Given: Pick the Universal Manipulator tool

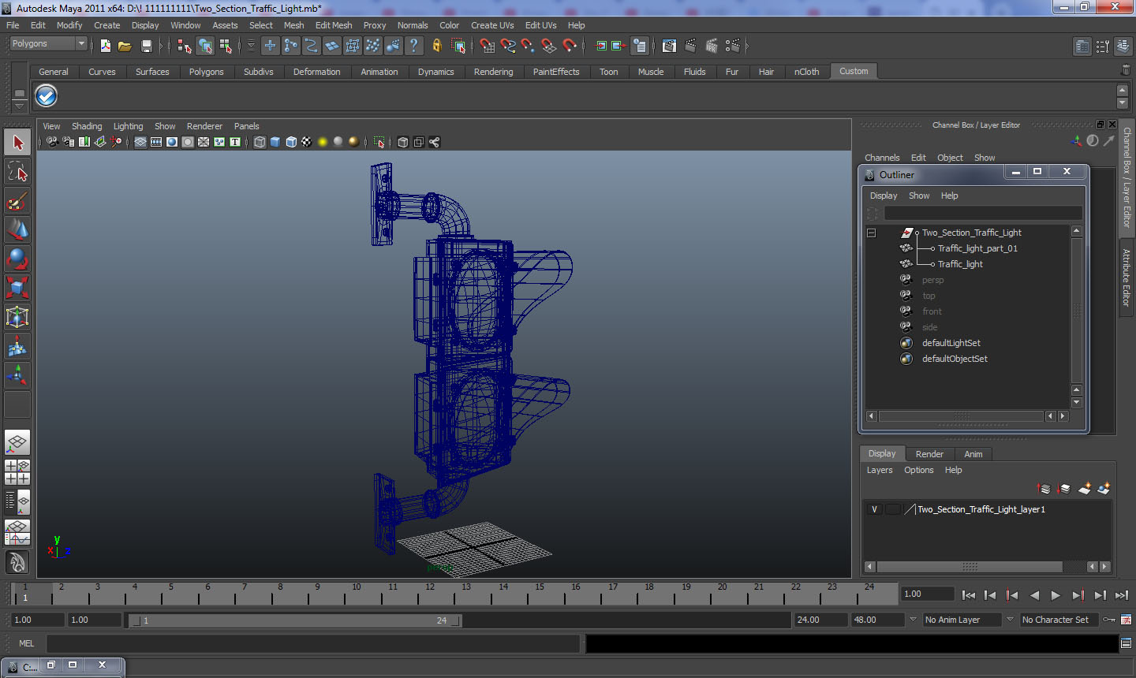Looking at the screenshot, I should tap(17, 317).
